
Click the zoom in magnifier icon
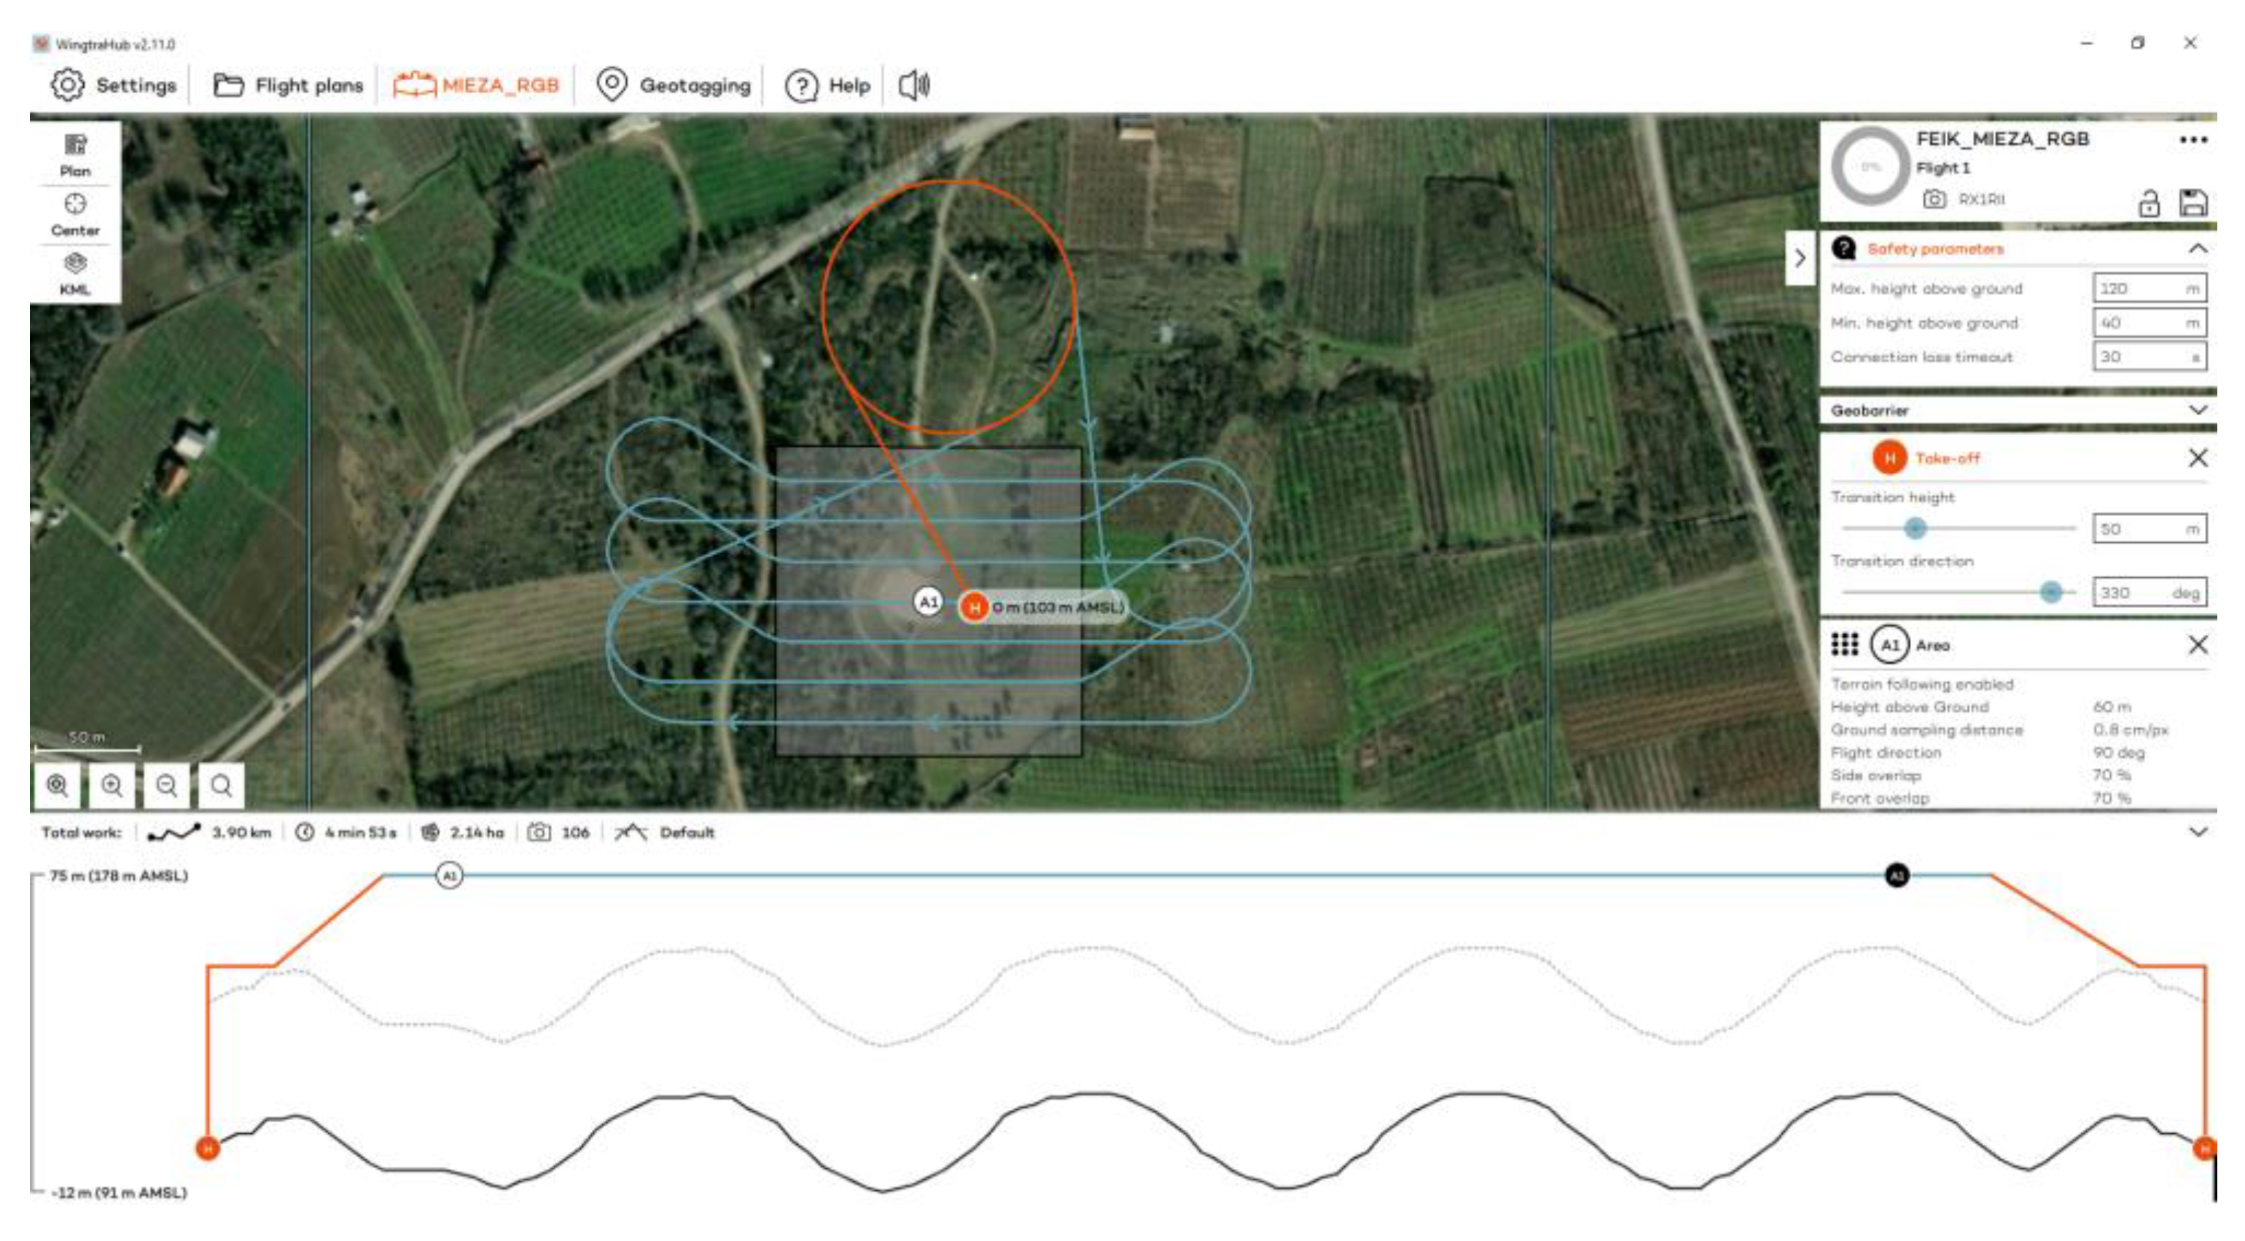click(112, 786)
